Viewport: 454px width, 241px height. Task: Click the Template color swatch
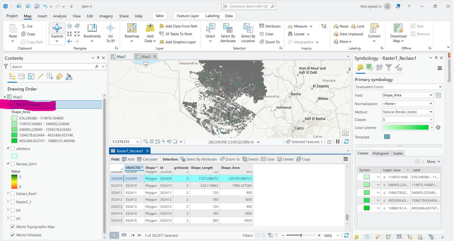tap(387, 137)
